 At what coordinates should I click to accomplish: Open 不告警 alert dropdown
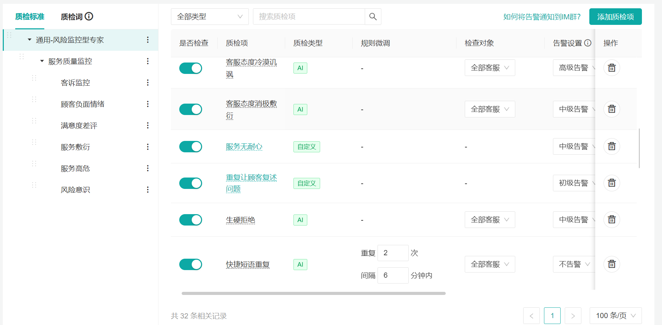pos(574,264)
